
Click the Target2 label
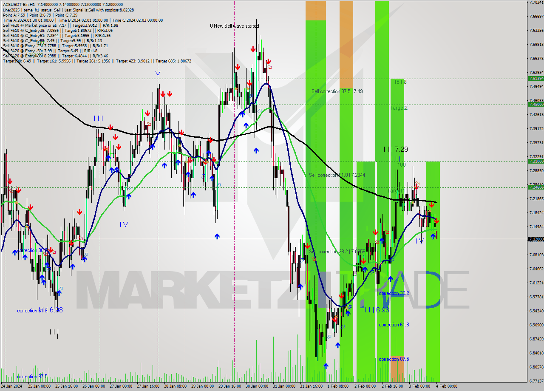(399, 108)
